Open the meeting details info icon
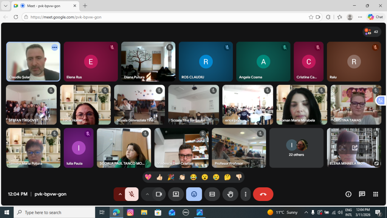 348,194
